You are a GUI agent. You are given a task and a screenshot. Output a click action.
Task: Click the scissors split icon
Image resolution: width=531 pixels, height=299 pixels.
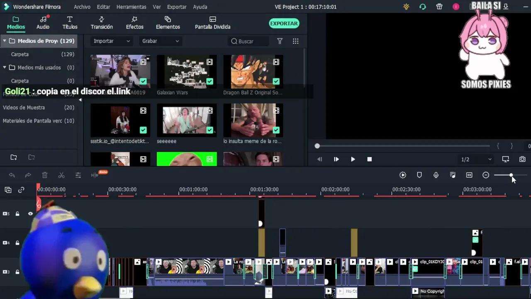click(61, 175)
